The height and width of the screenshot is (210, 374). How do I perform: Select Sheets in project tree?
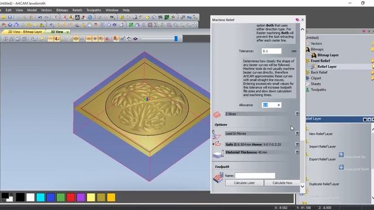(x=316, y=84)
